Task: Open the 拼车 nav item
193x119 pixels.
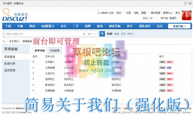Action: pos(130,26)
